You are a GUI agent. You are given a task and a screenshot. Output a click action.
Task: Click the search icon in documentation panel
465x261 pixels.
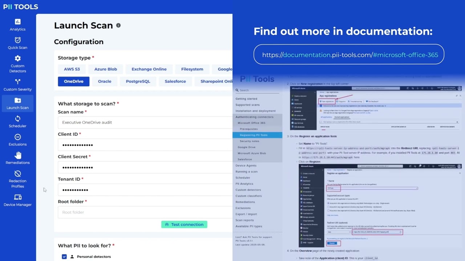237,90
